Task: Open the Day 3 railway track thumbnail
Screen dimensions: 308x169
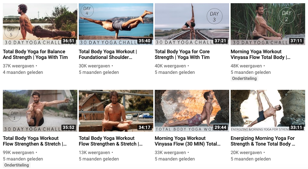Action: click(192, 24)
